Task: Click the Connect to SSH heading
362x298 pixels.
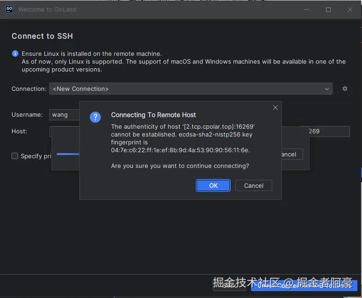Action: click(x=42, y=36)
